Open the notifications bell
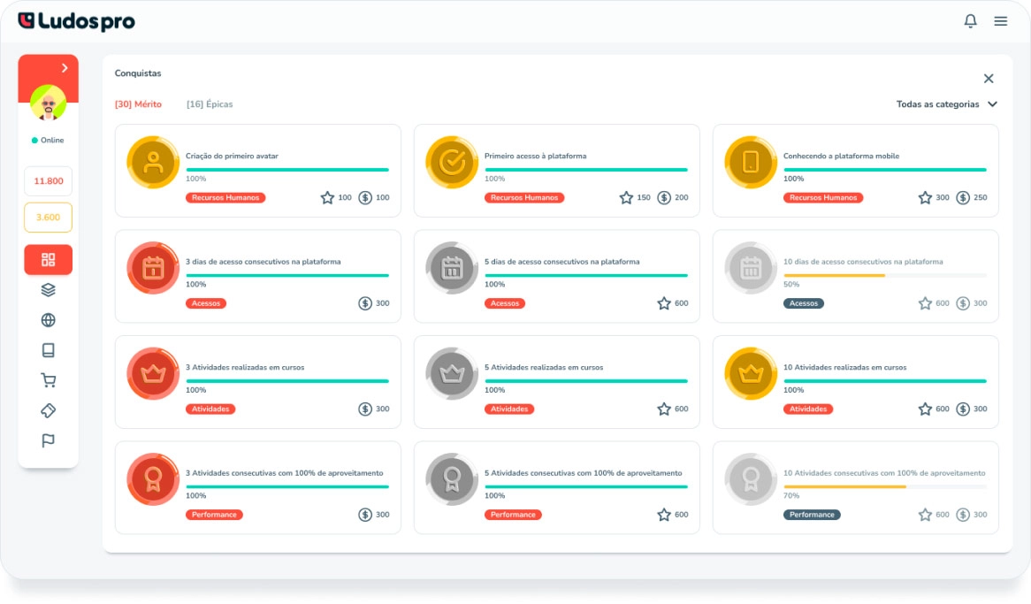Screen dimensions: 1031x604 [x=970, y=21]
